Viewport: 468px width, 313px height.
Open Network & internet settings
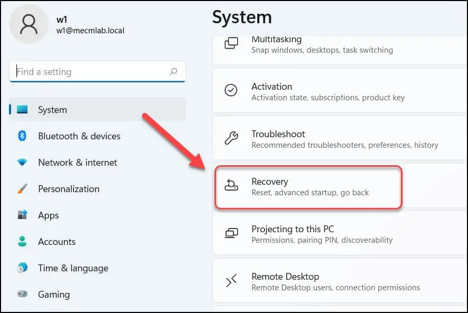click(x=98, y=163)
